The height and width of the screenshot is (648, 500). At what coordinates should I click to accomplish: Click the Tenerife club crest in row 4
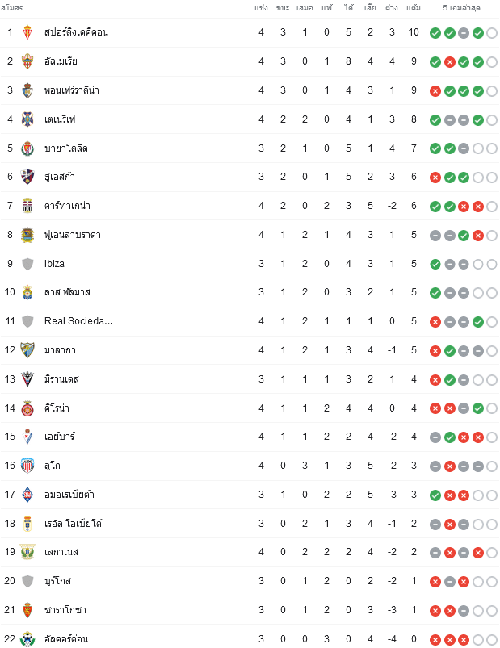point(27,119)
